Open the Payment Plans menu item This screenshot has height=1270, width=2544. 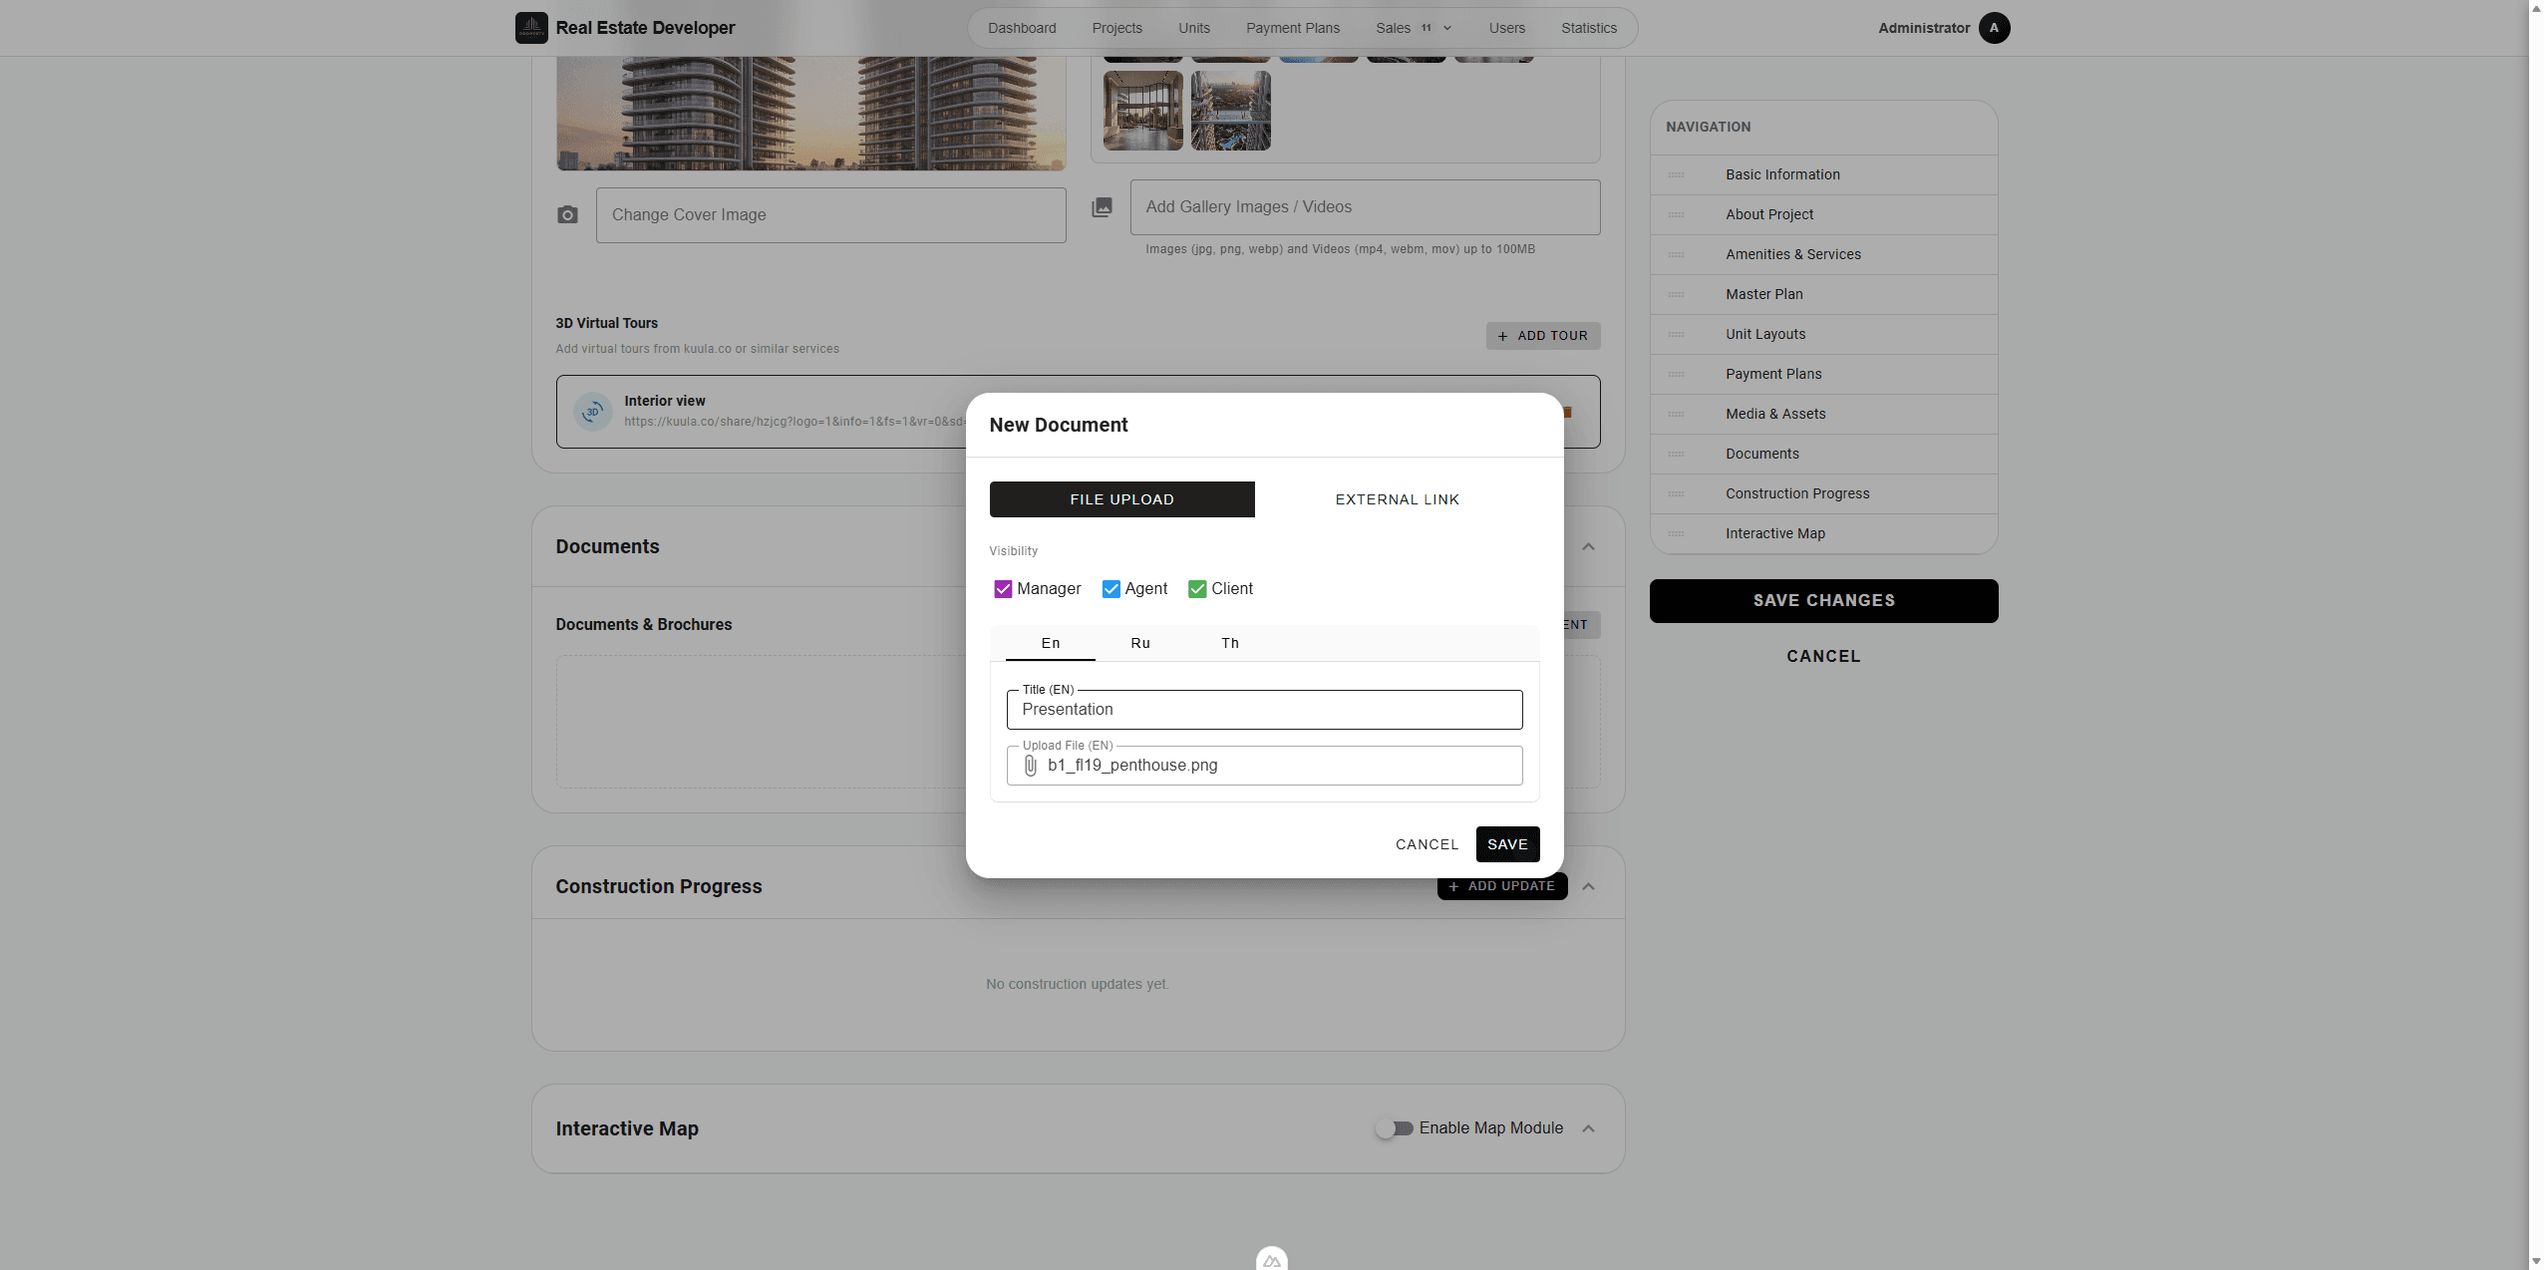pyautogui.click(x=1292, y=28)
